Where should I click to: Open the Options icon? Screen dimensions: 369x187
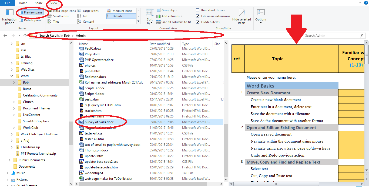click(261, 13)
